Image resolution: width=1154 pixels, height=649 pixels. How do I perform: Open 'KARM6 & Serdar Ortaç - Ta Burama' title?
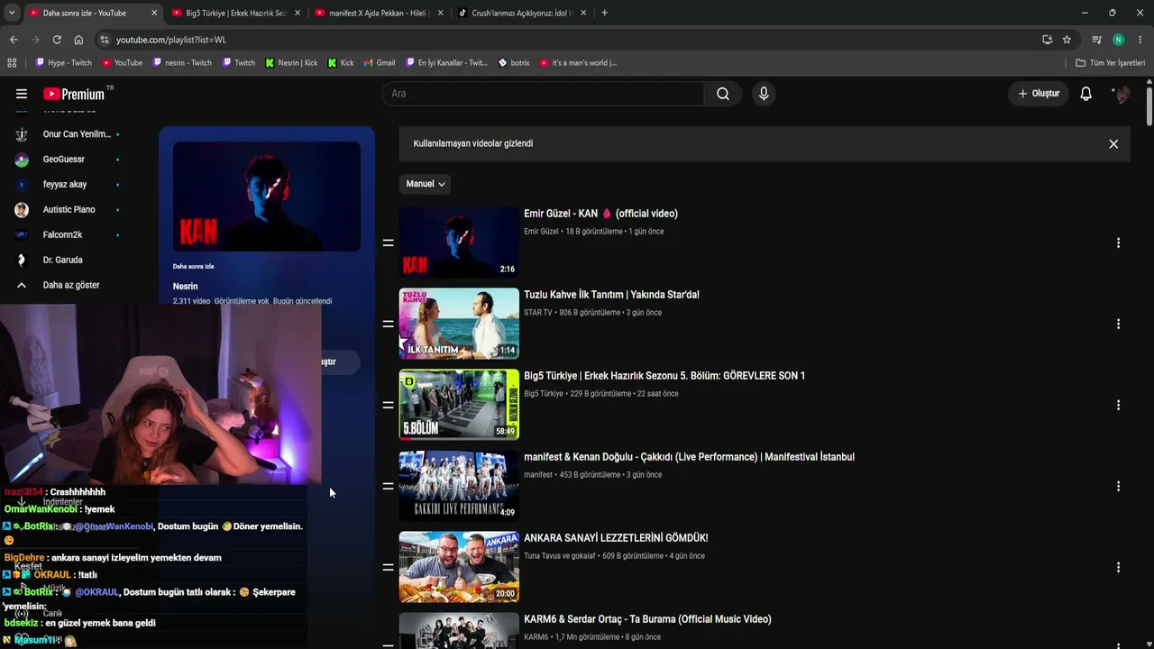pos(647,619)
